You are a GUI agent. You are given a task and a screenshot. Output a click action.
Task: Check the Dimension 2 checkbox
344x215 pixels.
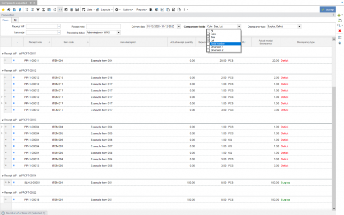[x=208, y=50]
